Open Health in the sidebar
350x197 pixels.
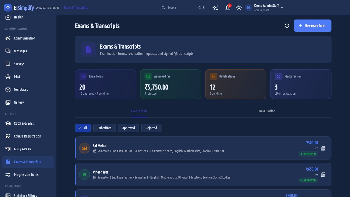point(28,17)
